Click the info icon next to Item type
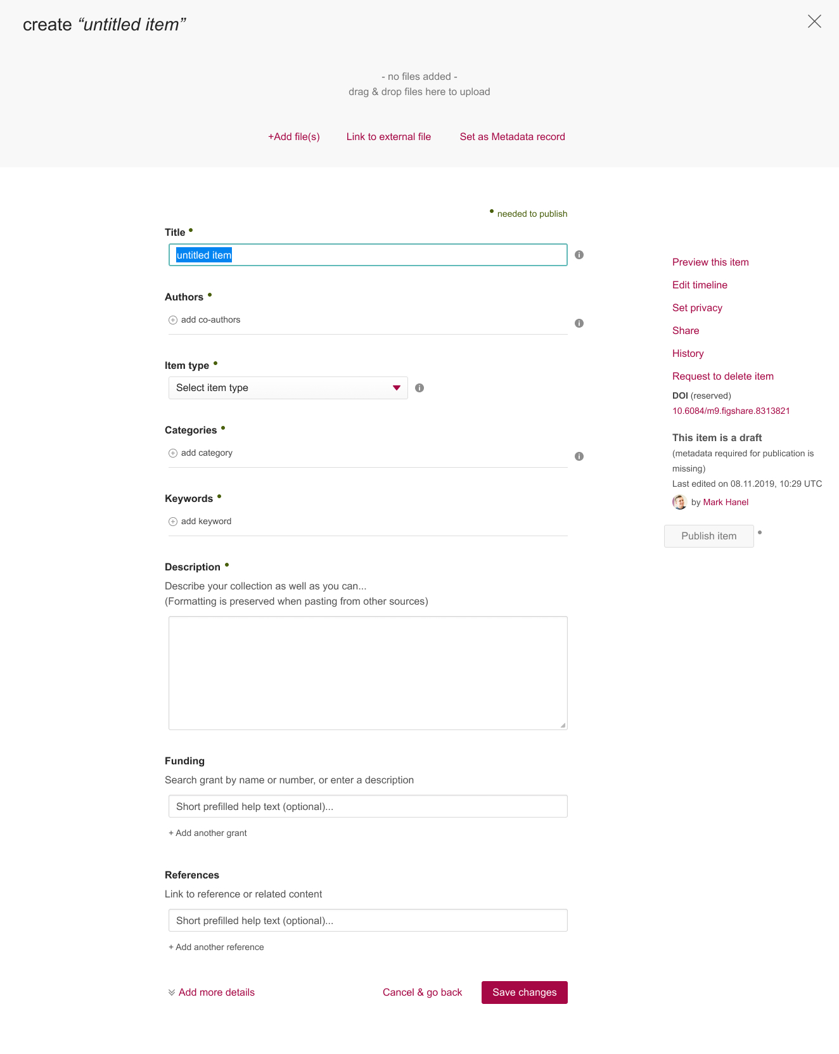Viewport: 839px width, 1054px height. [x=419, y=388]
